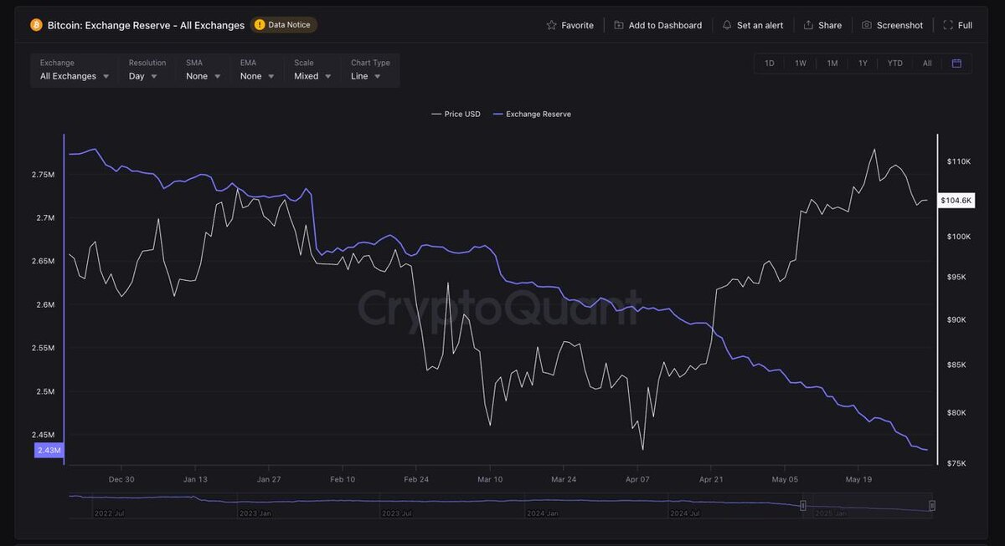Expand the Exchange All Exchanges dropdown
This screenshot has width=1005, height=546.
tap(75, 76)
